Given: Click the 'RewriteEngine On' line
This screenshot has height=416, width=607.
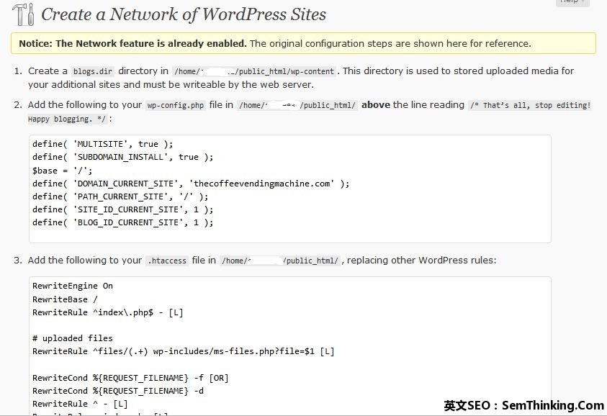Looking at the screenshot, I should point(73,286).
